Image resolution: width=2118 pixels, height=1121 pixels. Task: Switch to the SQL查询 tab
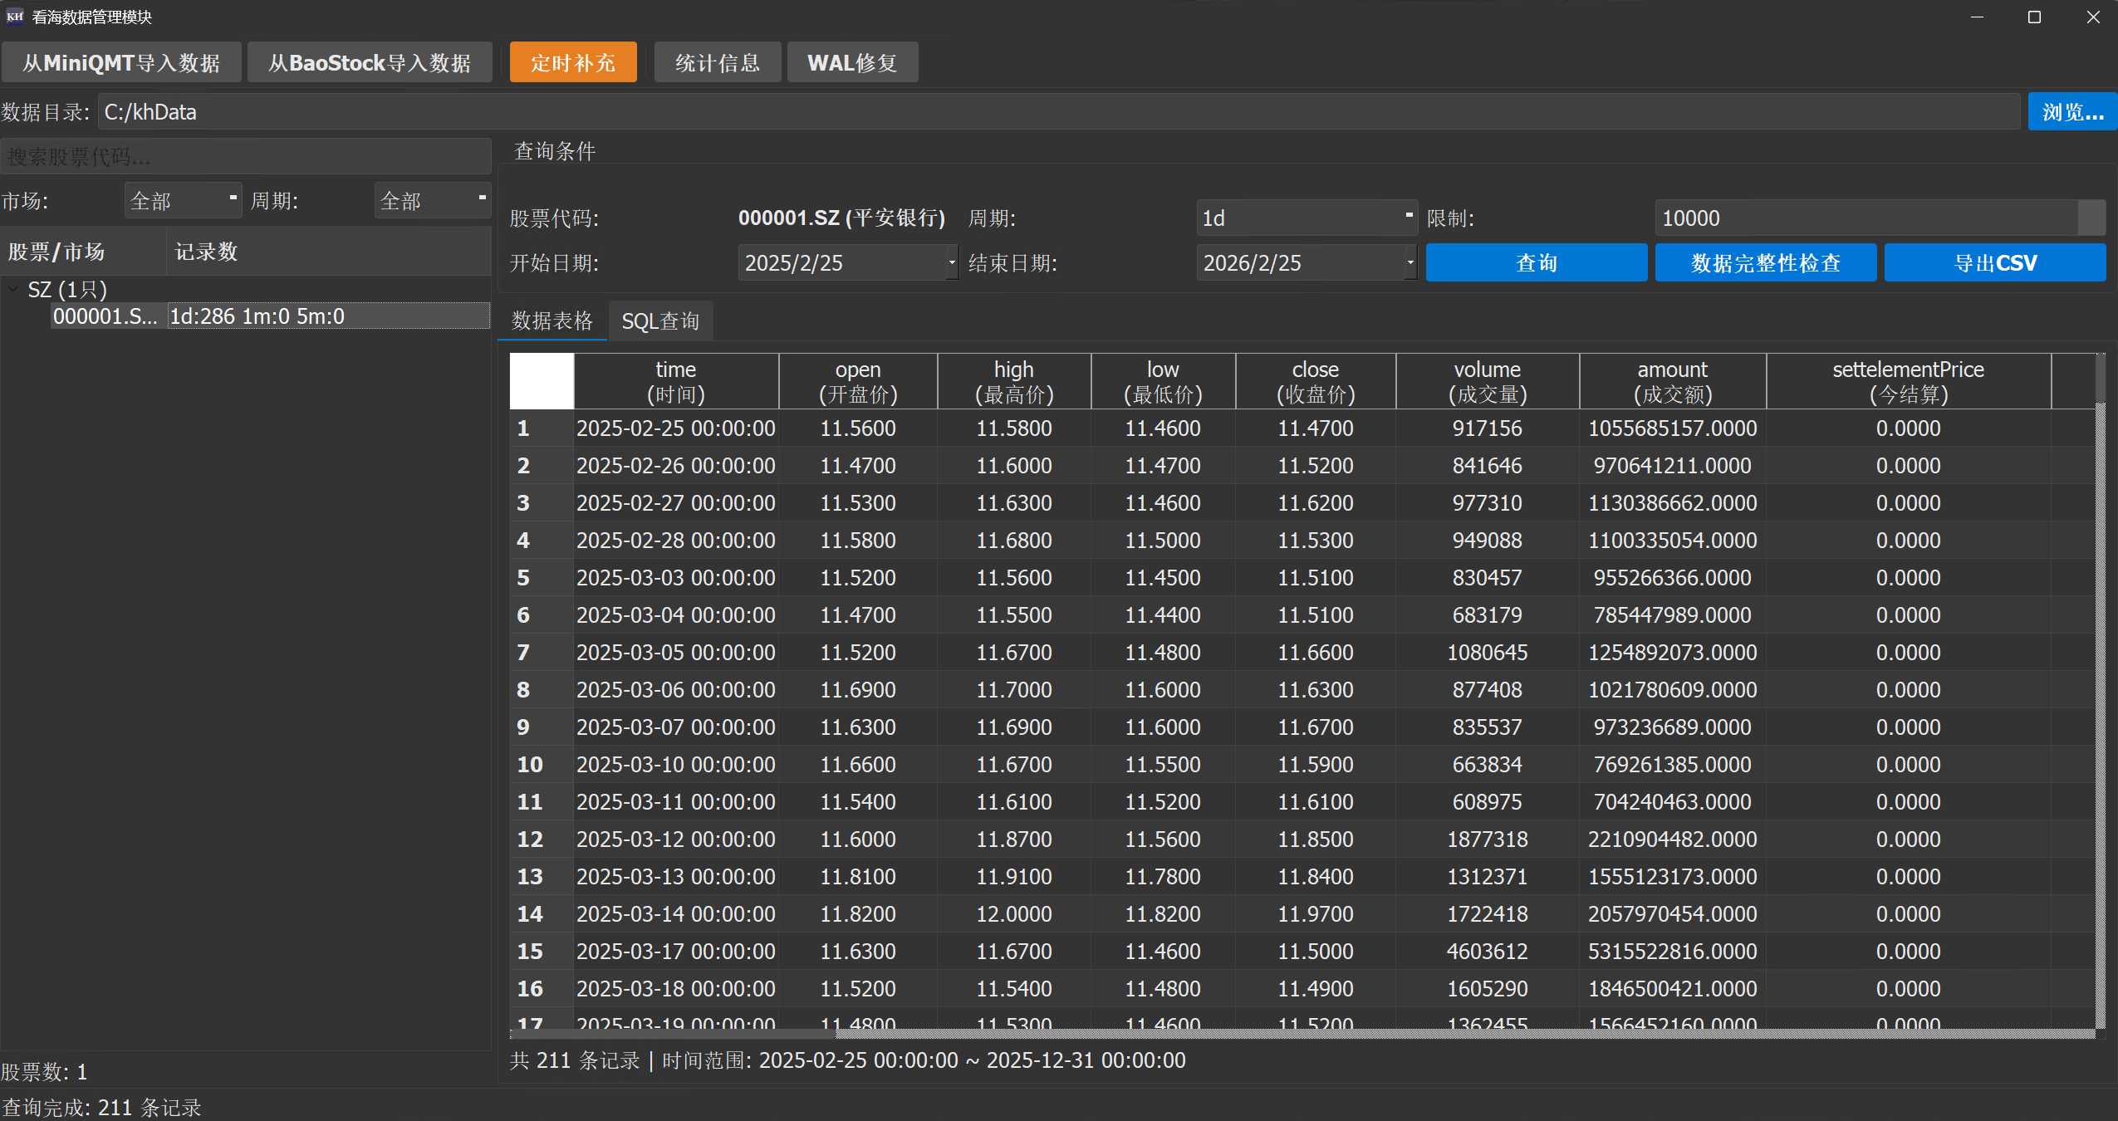point(660,321)
